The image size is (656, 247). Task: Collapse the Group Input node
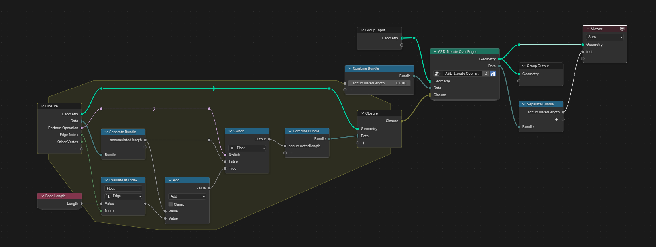tap(362, 30)
